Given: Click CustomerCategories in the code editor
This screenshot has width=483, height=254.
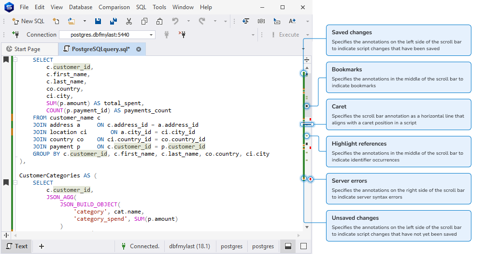Looking at the screenshot, I should pos(50,175).
